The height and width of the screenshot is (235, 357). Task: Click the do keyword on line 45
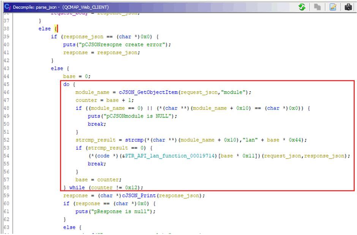pyautogui.click(x=66, y=84)
